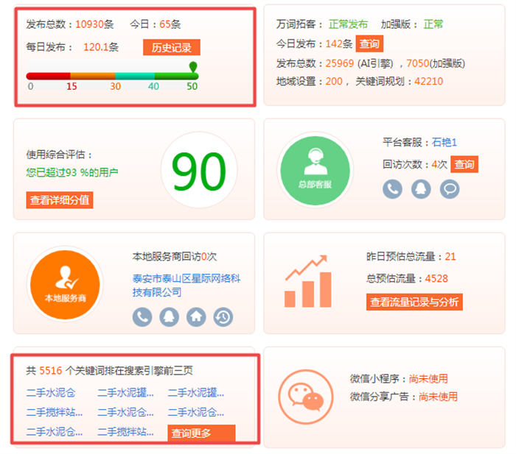
Task: Click the green marker on the daily publish bar
Action: coord(193,68)
